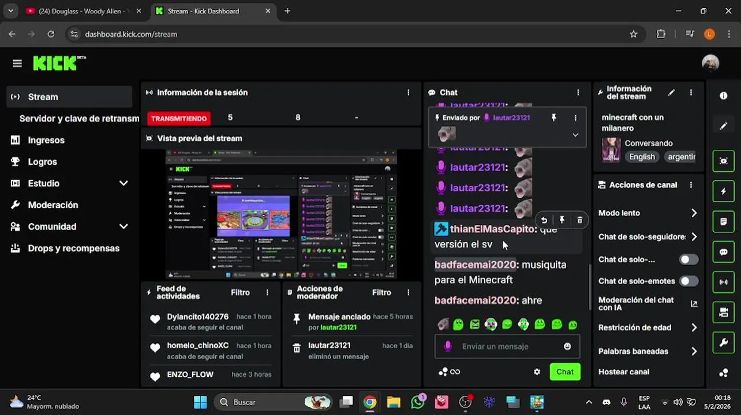This screenshot has height=415, width=741.
Task: Toggle chat widget in right toolbar
Action: [724, 252]
